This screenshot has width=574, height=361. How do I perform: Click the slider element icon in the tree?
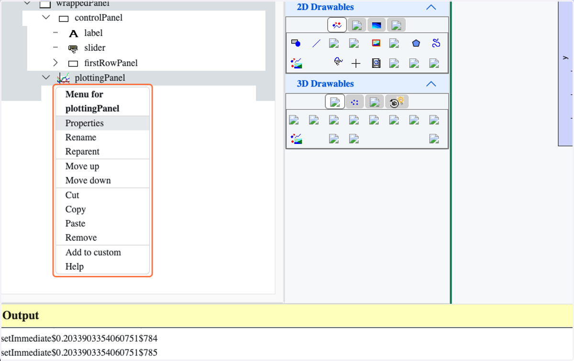tap(73, 48)
